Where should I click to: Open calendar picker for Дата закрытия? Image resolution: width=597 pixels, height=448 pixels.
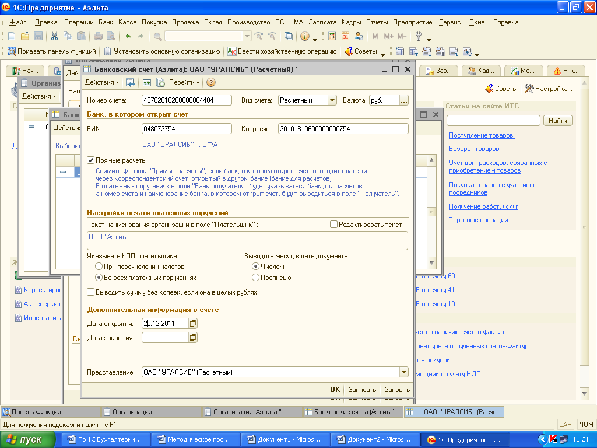[x=193, y=338]
